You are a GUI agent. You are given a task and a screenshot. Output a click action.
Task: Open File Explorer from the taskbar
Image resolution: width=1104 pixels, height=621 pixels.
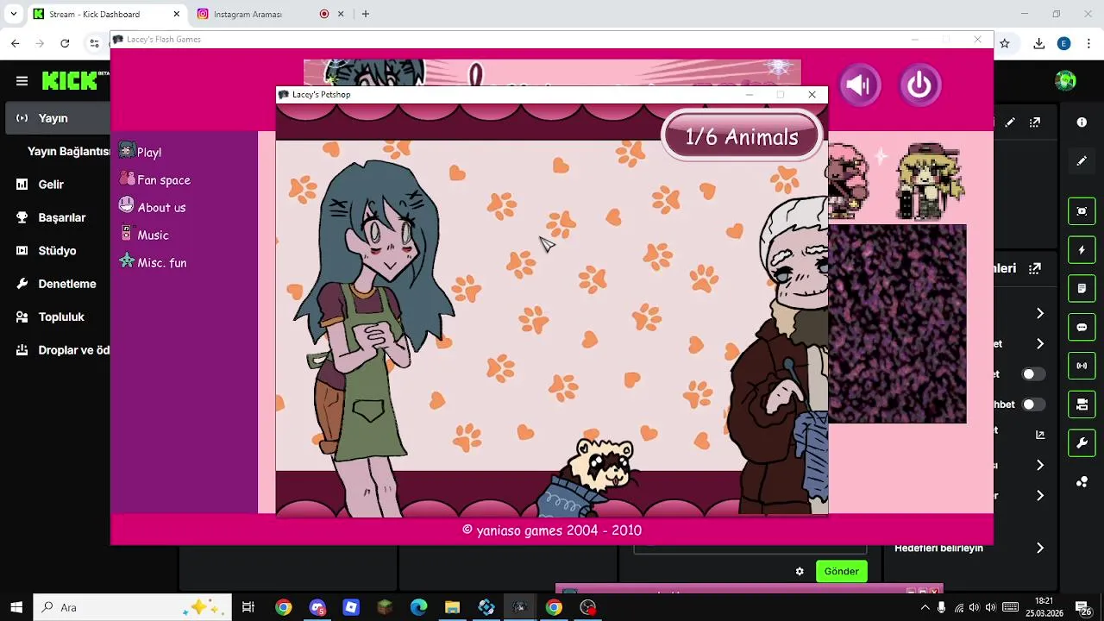coord(452,607)
